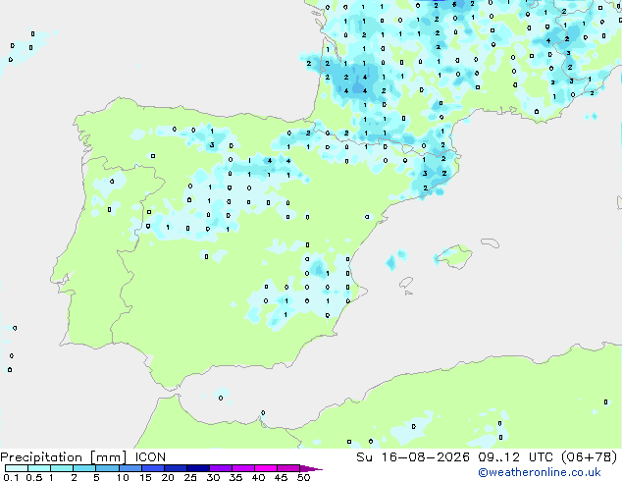The height and width of the screenshot is (481, 622).
Task: Click the weatheronline.co.uk copyright link
Action: [540, 472]
